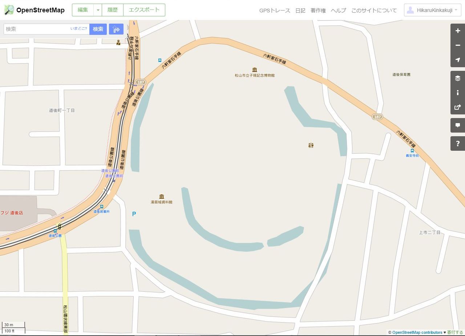
Task: Show my location with the arrow icon
Action: 458,60
